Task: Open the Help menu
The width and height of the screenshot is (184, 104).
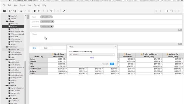Action: pyautogui.click(x=44, y=5)
